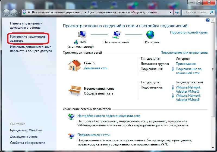
Task: Open 'Брандмауэр Windows' link
Action: [x=26, y=130]
